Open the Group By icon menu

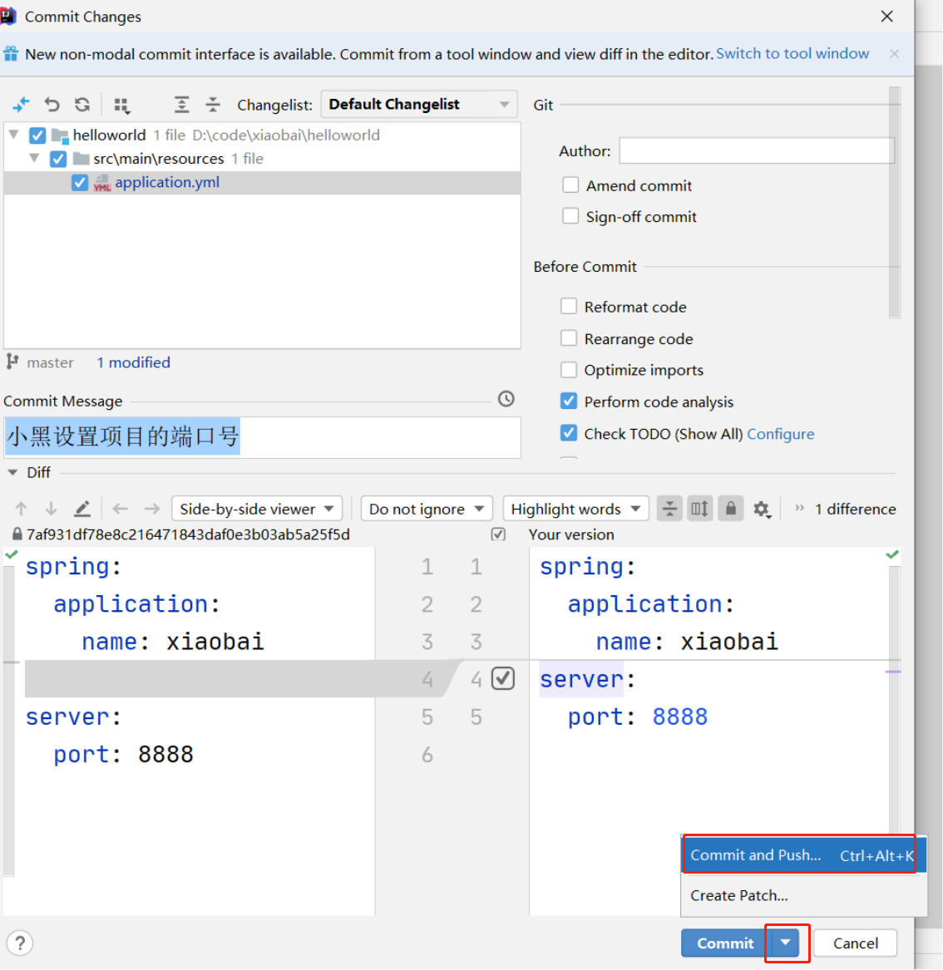[x=122, y=106]
